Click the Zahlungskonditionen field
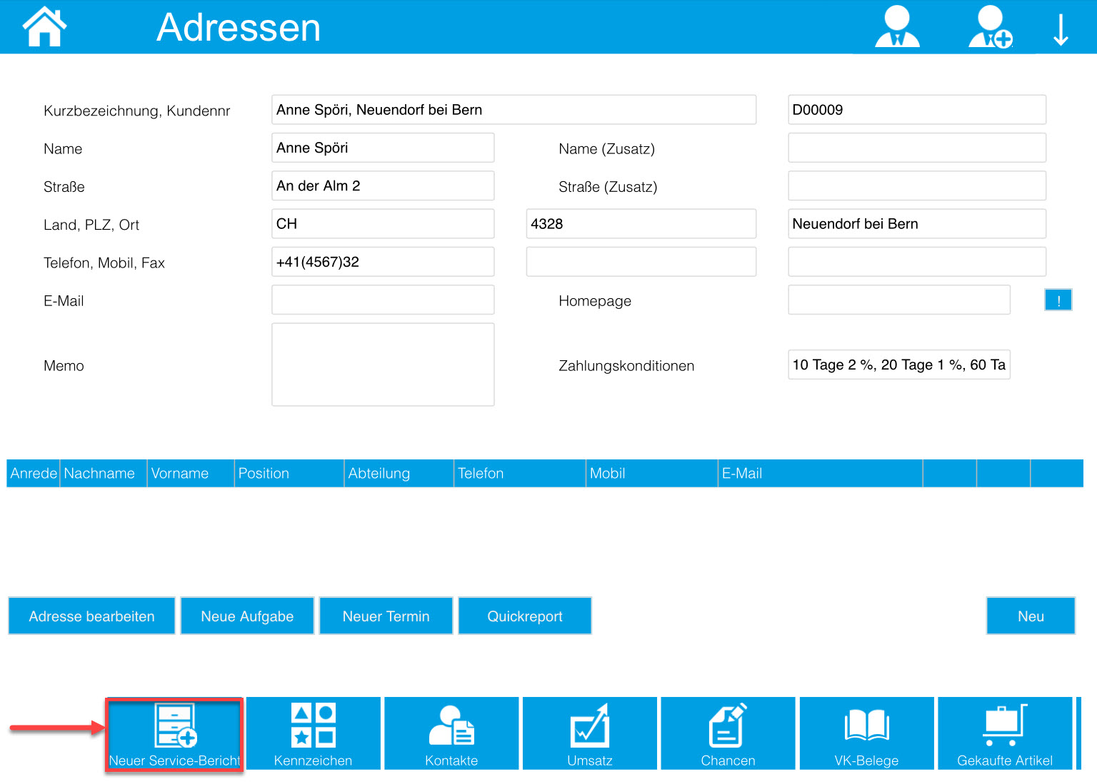Screen dimensions: 1097x784 coord(899,365)
